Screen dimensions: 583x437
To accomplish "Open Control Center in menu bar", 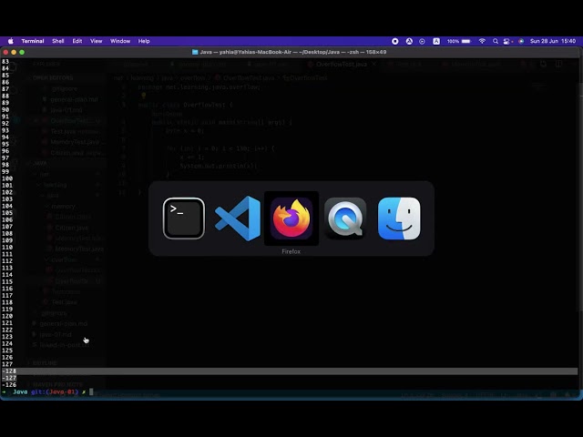I will pos(507,41).
